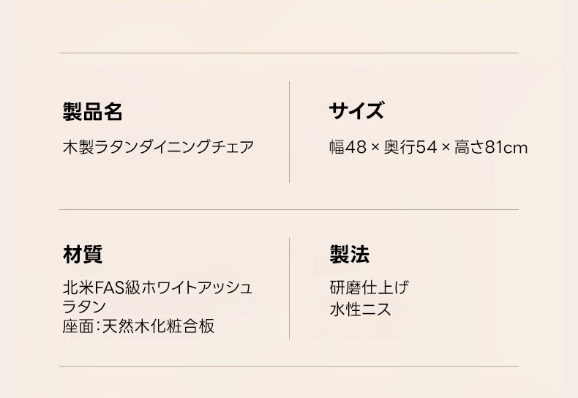Viewport: 578px width, 398px height.
Task: Click the 水性ニス text
Action: 360,309
